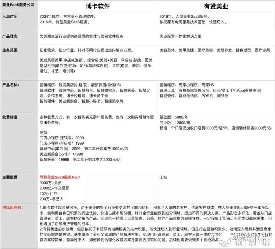Select the line starting "细化需求、细分行业"

coord(86,50)
